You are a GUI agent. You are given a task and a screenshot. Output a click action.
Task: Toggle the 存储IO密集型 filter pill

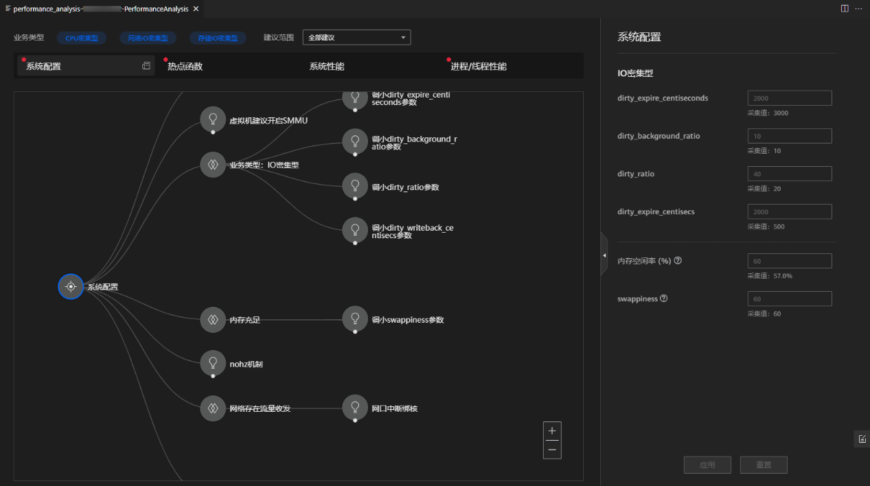pyautogui.click(x=218, y=38)
